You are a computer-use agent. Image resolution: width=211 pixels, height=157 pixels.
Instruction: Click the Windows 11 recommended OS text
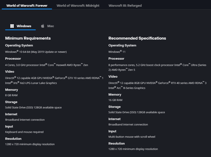[x=117, y=52]
